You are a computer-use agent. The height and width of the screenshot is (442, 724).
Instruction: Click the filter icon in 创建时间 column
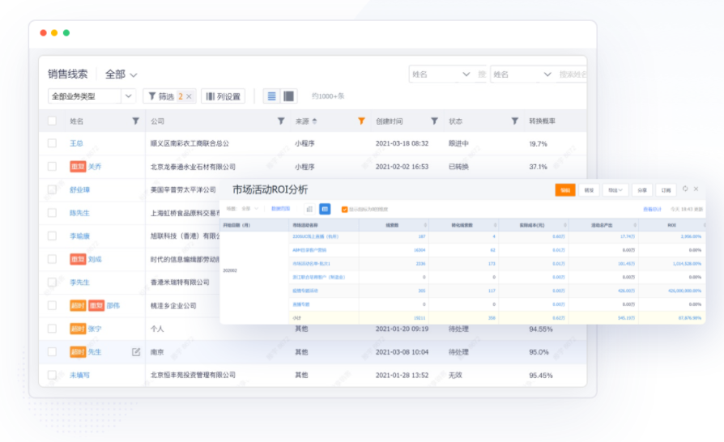click(434, 121)
